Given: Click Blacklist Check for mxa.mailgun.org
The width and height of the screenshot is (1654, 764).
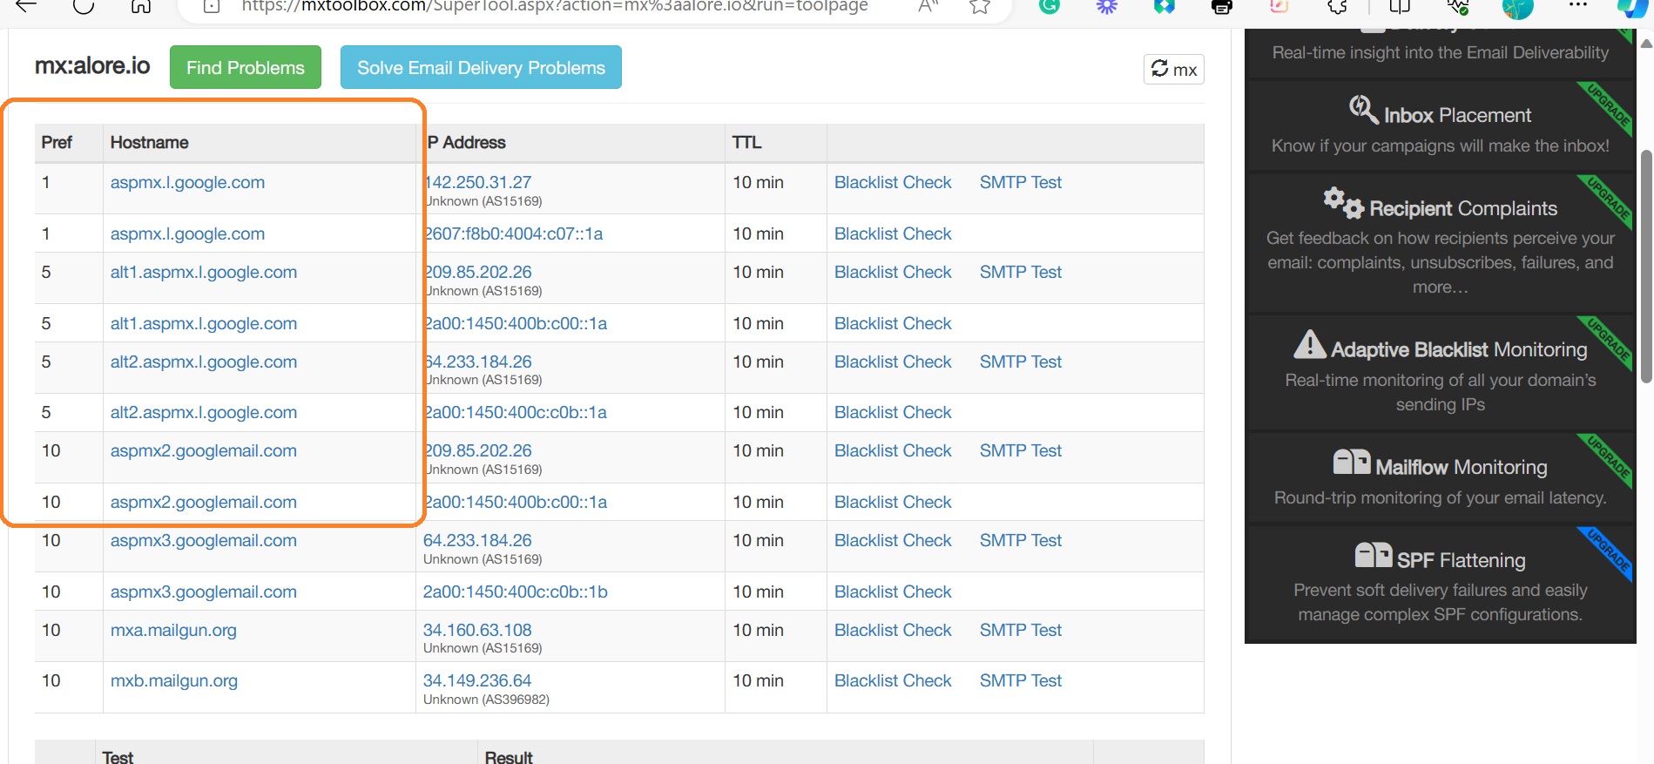Looking at the screenshot, I should click(893, 630).
